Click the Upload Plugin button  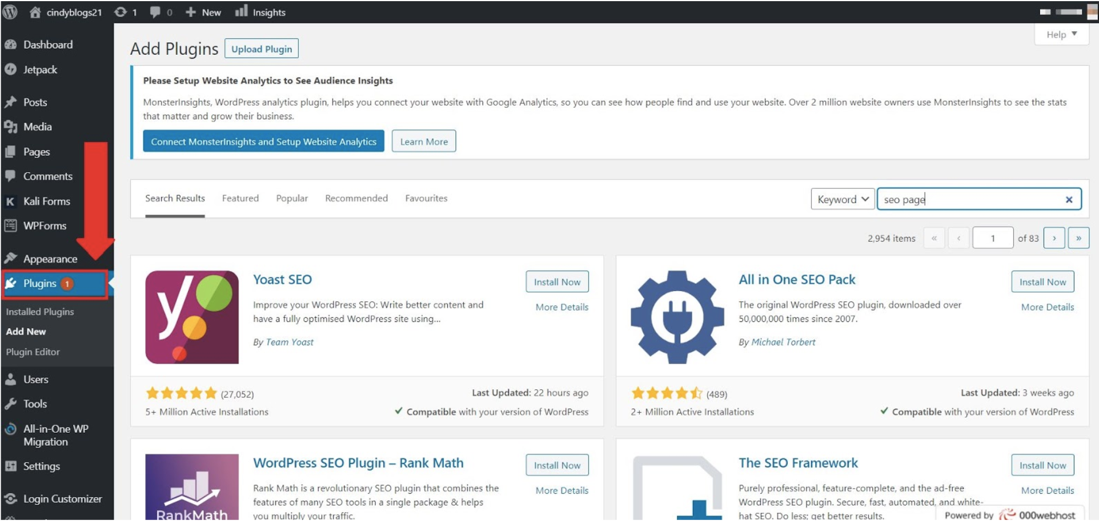(262, 49)
